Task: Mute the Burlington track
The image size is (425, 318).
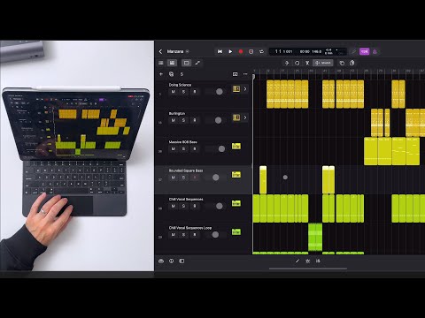Action: tap(174, 120)
